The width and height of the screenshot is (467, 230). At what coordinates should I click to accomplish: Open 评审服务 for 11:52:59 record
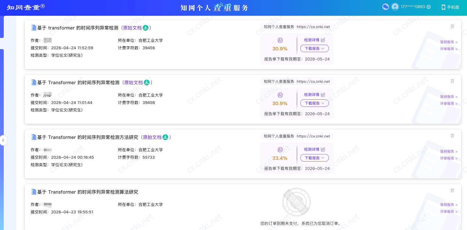pos(449,49)
